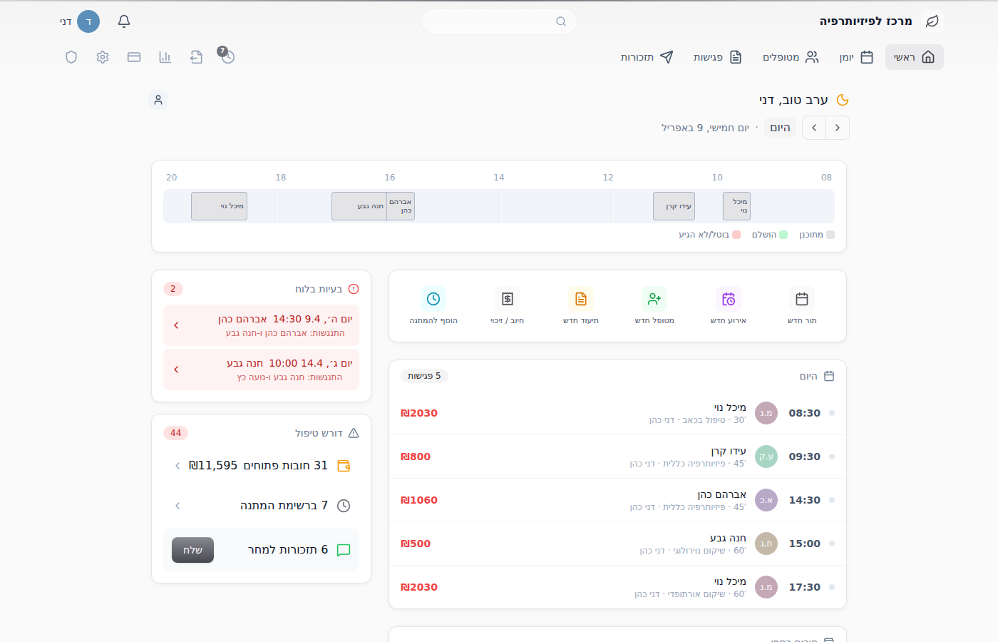Screen dimensions: 998x642
Task: Open the תזכורות tab
Action: click(647, 57)
